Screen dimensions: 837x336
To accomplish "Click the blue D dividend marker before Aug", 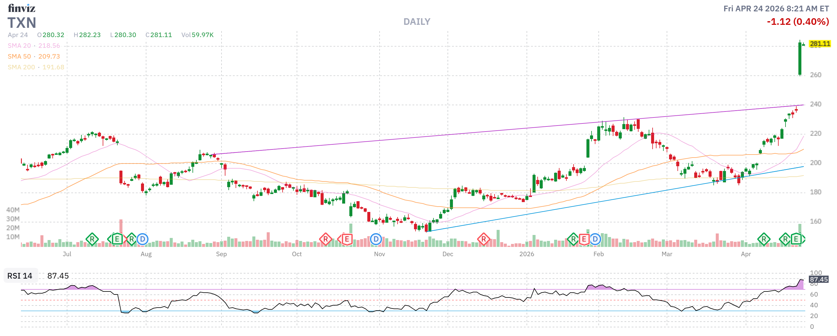I will 142,239.
